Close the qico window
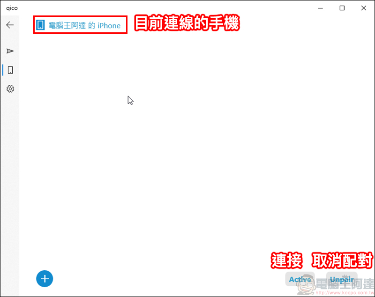 (364, 8)
